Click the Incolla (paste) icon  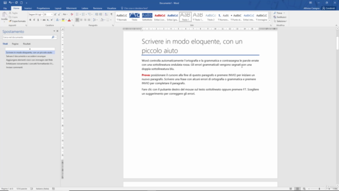point(4,15)
